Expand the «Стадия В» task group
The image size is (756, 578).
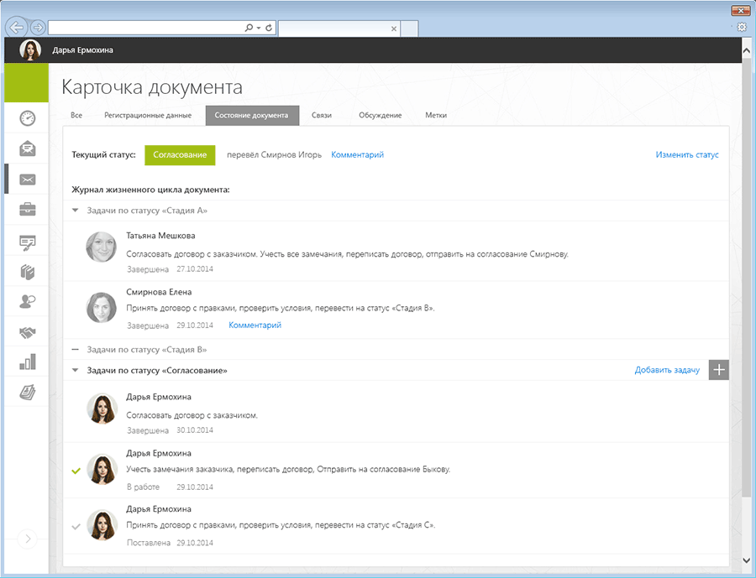point(76,349)
